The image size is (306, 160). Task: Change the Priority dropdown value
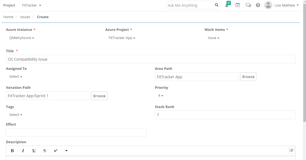pos(160,95)
